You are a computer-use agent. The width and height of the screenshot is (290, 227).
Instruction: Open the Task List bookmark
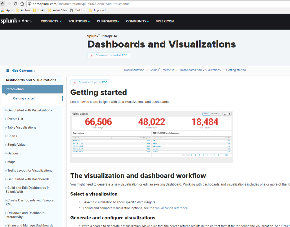tap(78, 10)
